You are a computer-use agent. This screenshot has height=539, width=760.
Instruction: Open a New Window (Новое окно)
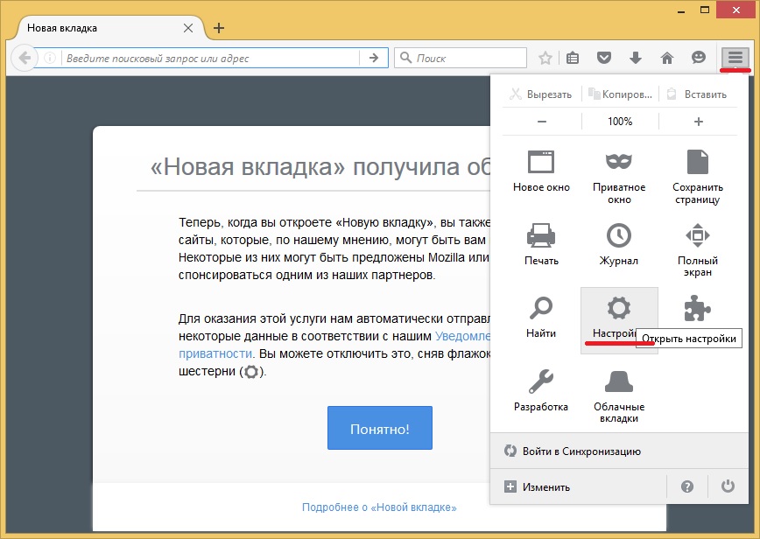pos(541,171)
